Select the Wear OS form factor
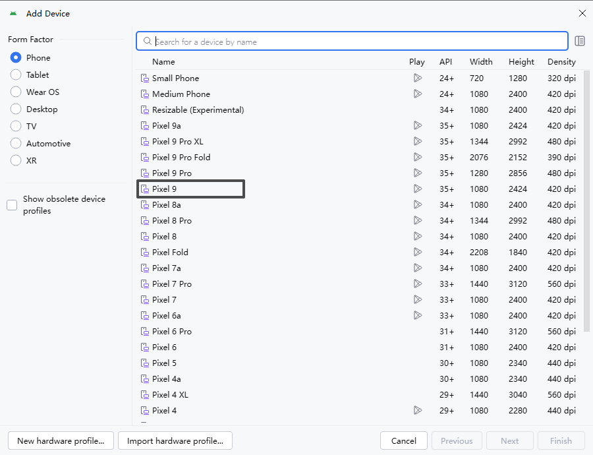The height and width of the screenshot is (455, 593). 16,92
